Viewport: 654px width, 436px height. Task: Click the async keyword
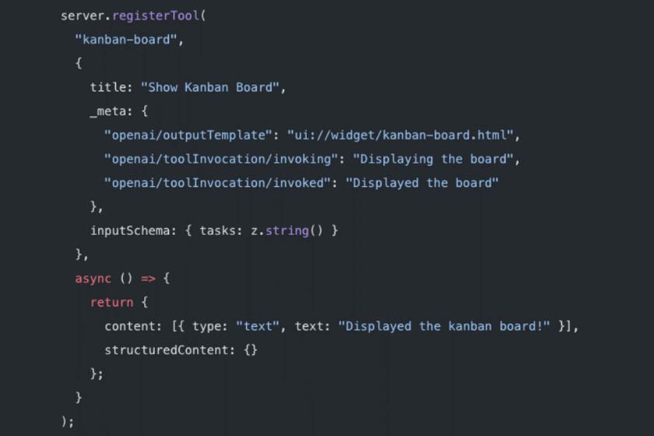[93, 279]
